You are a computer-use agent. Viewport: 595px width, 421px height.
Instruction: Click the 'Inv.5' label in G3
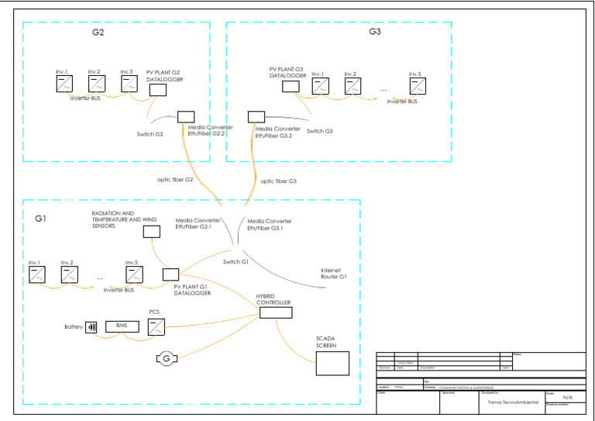pyautogui.click(x=415, y=74)
